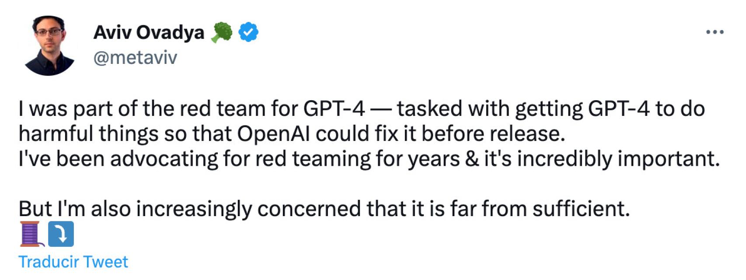Click the broccoli emoji beside the name

coord(222,32)
